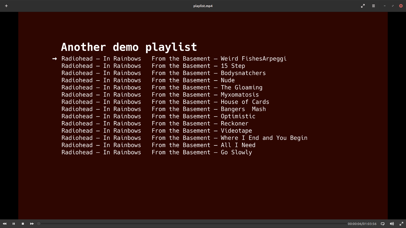Image resolution: width=406 pixels, height=228 pixels.
Task: Click the "Videotape" playlist line
Action: click(x=157, y=131)
